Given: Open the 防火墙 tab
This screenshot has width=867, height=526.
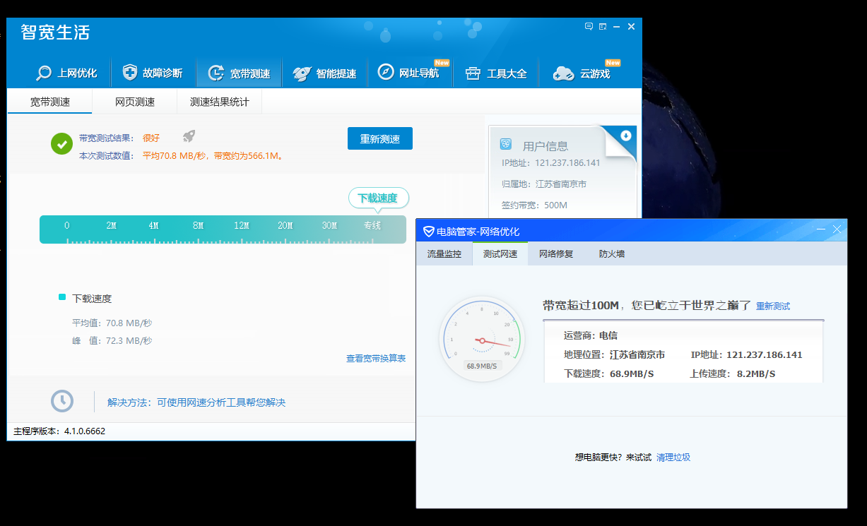Looking at the screenshot, I should (612, 254).
